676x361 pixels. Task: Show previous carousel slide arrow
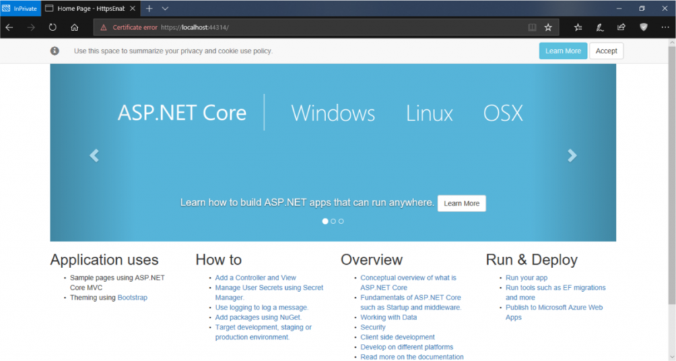pyautogui.click(x=94, y=155)
